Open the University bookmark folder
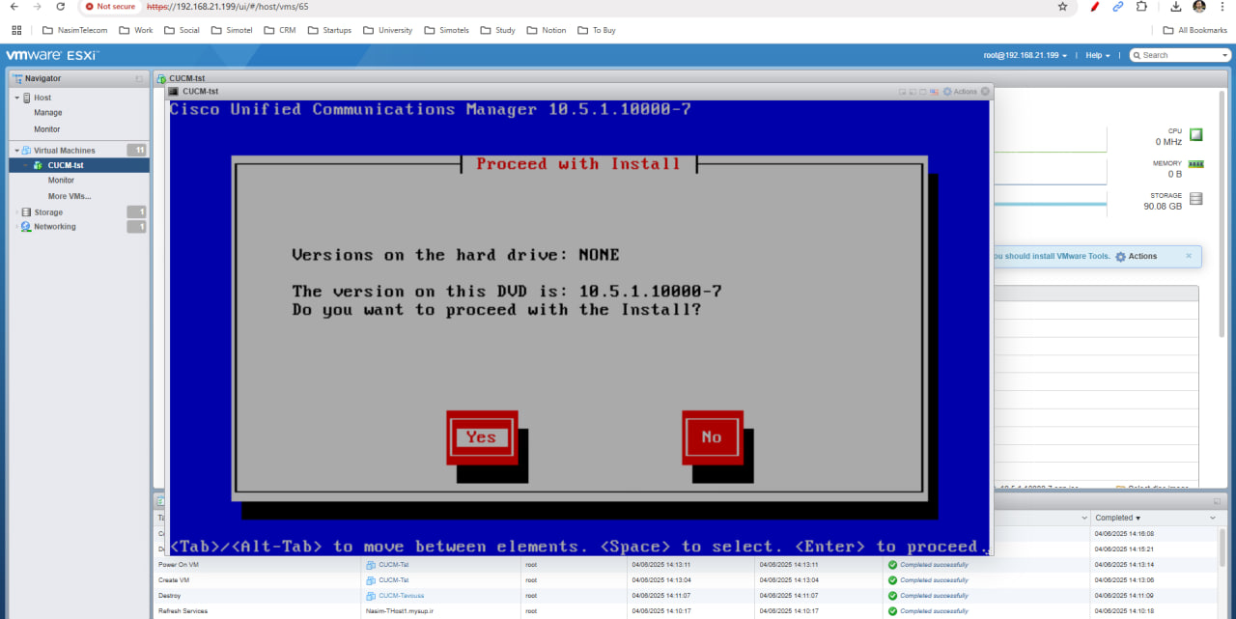 point(388,30)
